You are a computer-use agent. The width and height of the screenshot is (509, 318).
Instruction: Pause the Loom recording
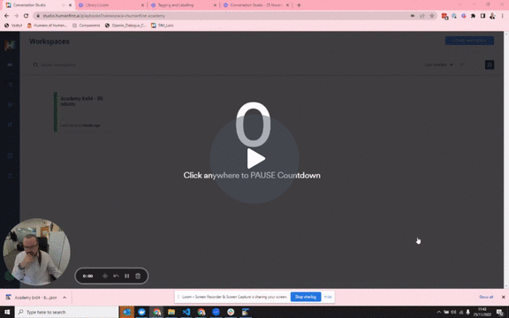(127, 276)
